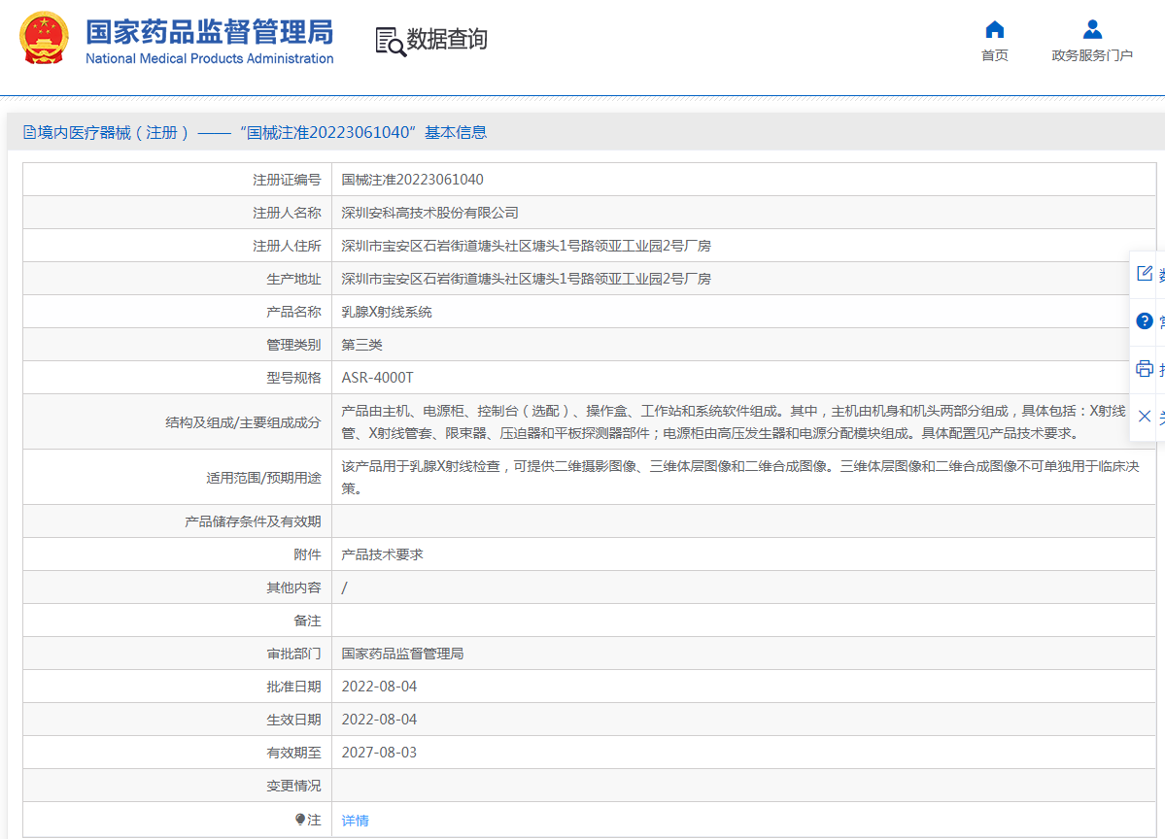The width and height of the screenshot is (1165, 839).
Task: Click expiry date 2027-08-03
Action: pos(379,753)
